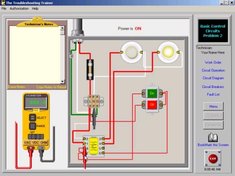The height and width of the screenshot is (176, 235).
Task: Click the black probe on terminal block
Action: [94, 118]
